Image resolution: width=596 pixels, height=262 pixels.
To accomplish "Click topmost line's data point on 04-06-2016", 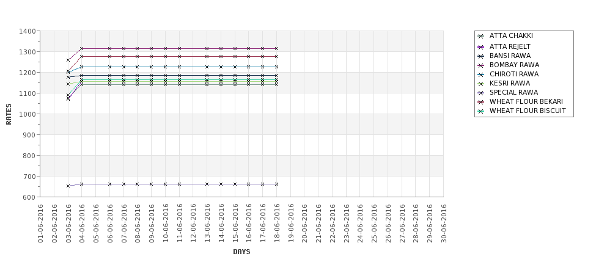I will click(81, 48).
